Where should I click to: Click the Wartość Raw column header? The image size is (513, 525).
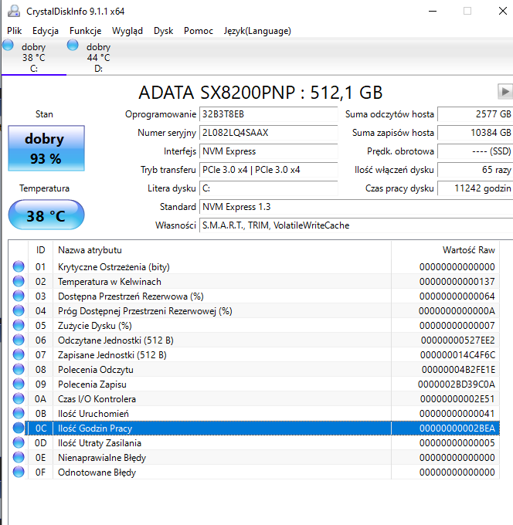point(445,250)
